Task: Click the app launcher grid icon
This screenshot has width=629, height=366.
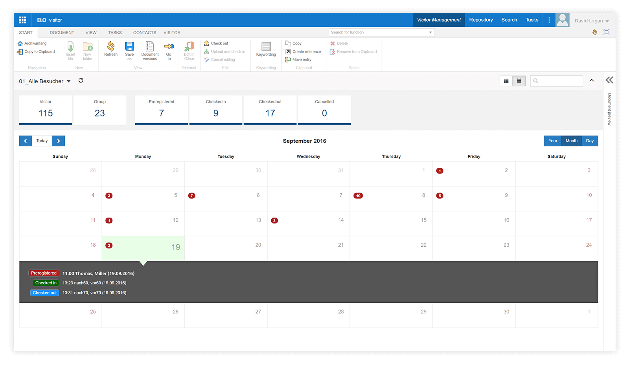Action: (22, 20)
